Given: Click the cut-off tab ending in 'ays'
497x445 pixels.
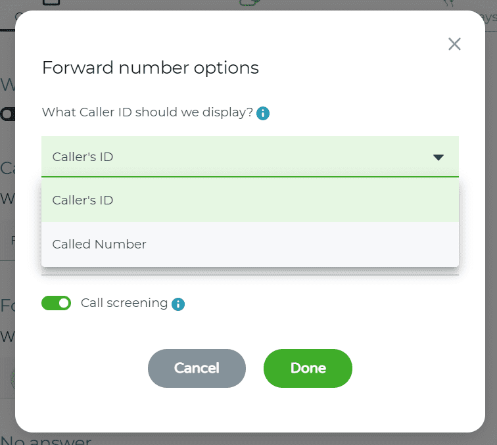Looking at the screenshot, I should click(490, 18).
